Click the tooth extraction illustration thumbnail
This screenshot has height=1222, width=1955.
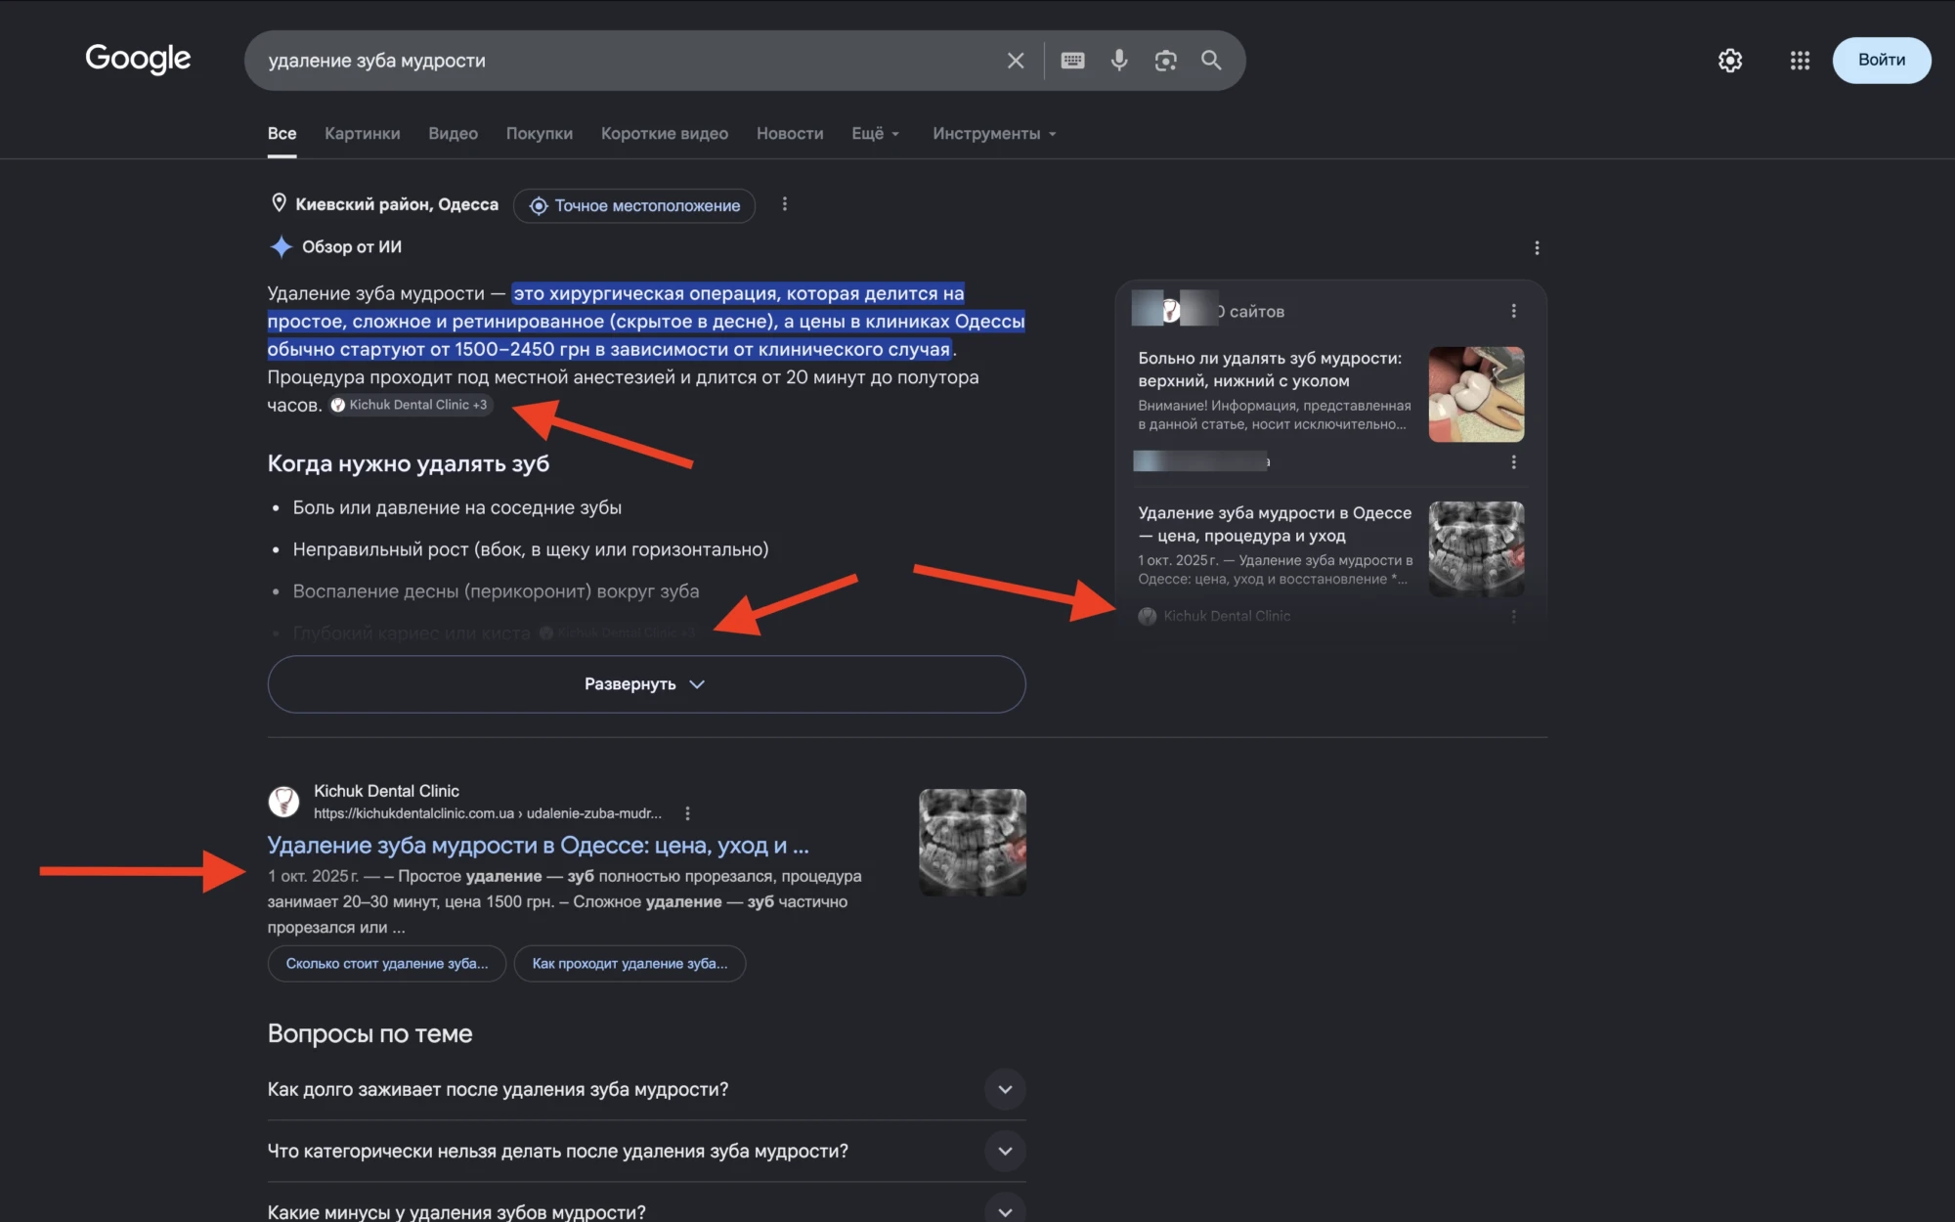pos(1476,394)
